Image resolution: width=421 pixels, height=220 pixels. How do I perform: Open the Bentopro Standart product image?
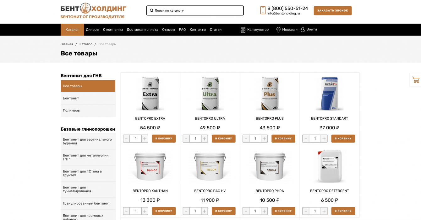[330, 93]
